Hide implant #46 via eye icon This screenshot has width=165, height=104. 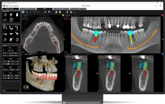pyautogui.click(x=4, y=61)
